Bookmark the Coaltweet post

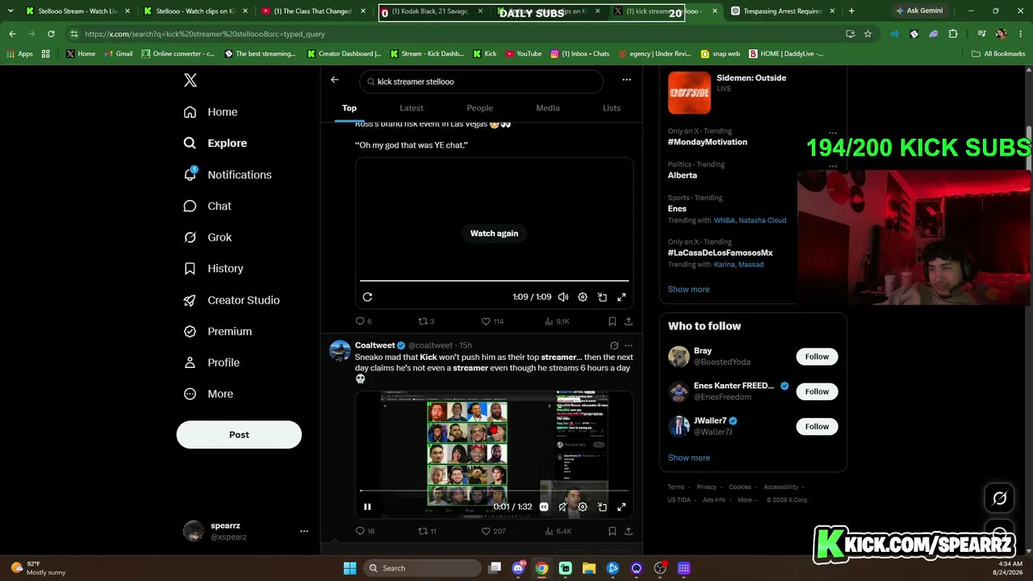[613, 531]
